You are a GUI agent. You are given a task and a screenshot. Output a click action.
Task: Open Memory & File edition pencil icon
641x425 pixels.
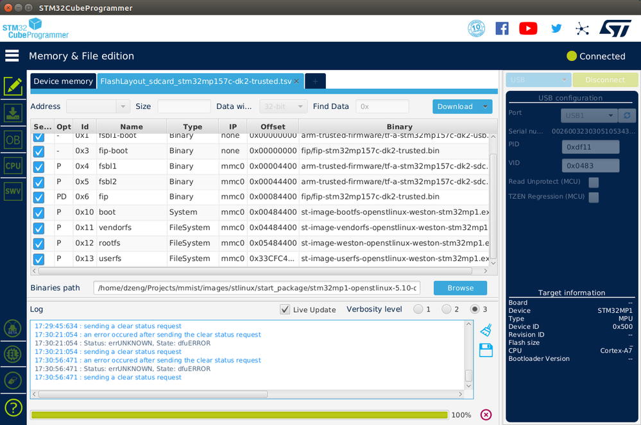coord(13,86)
